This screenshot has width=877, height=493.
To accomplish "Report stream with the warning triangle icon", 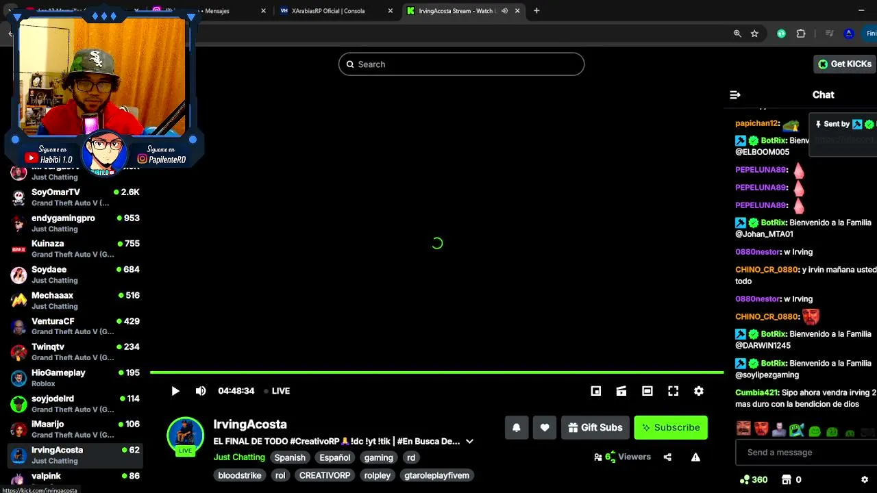I will 695,457.
